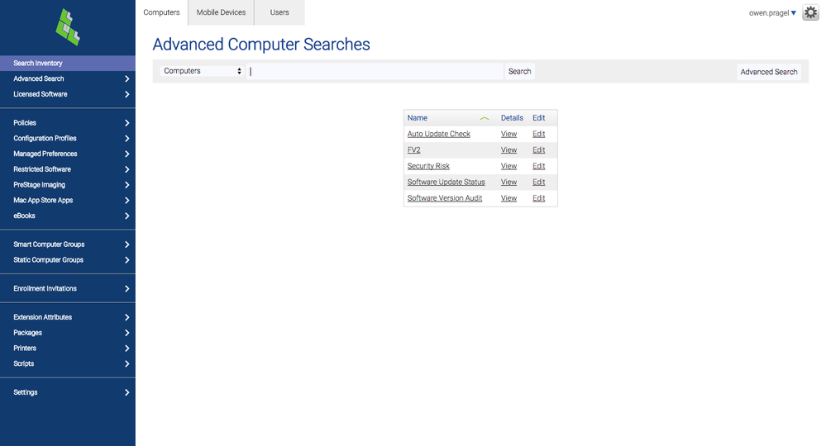Open Enrollment Invitations sidebar item
Screen dimensions: 826x446
tap(68, 288)
